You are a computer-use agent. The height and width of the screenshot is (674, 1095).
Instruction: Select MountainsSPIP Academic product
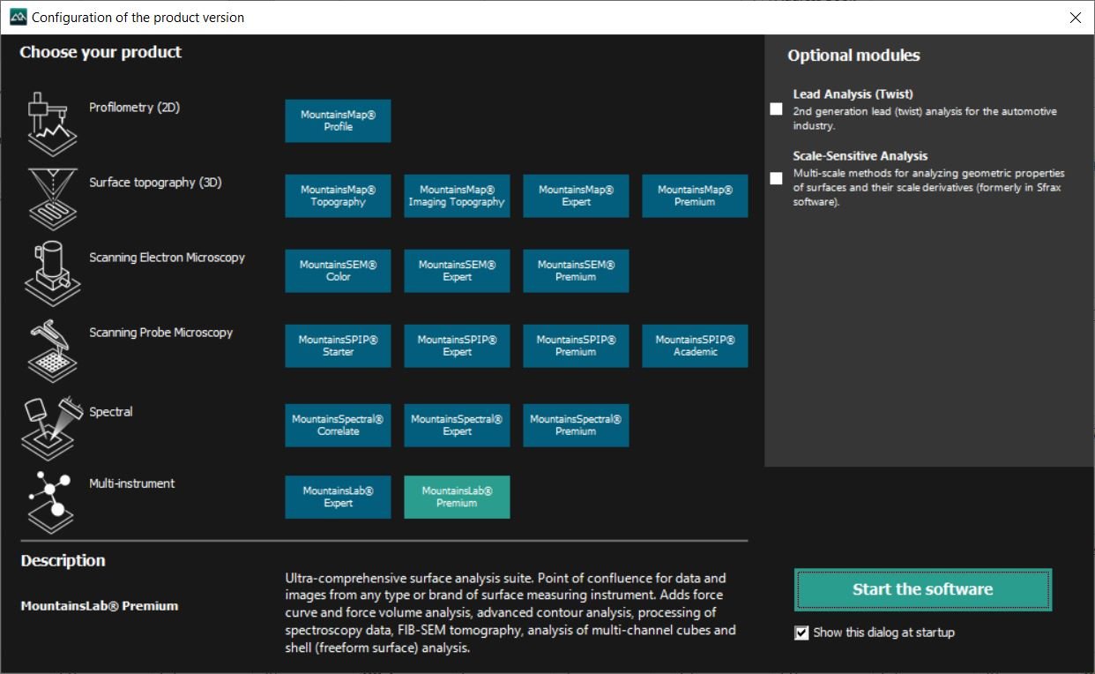(x=695, y=346)
